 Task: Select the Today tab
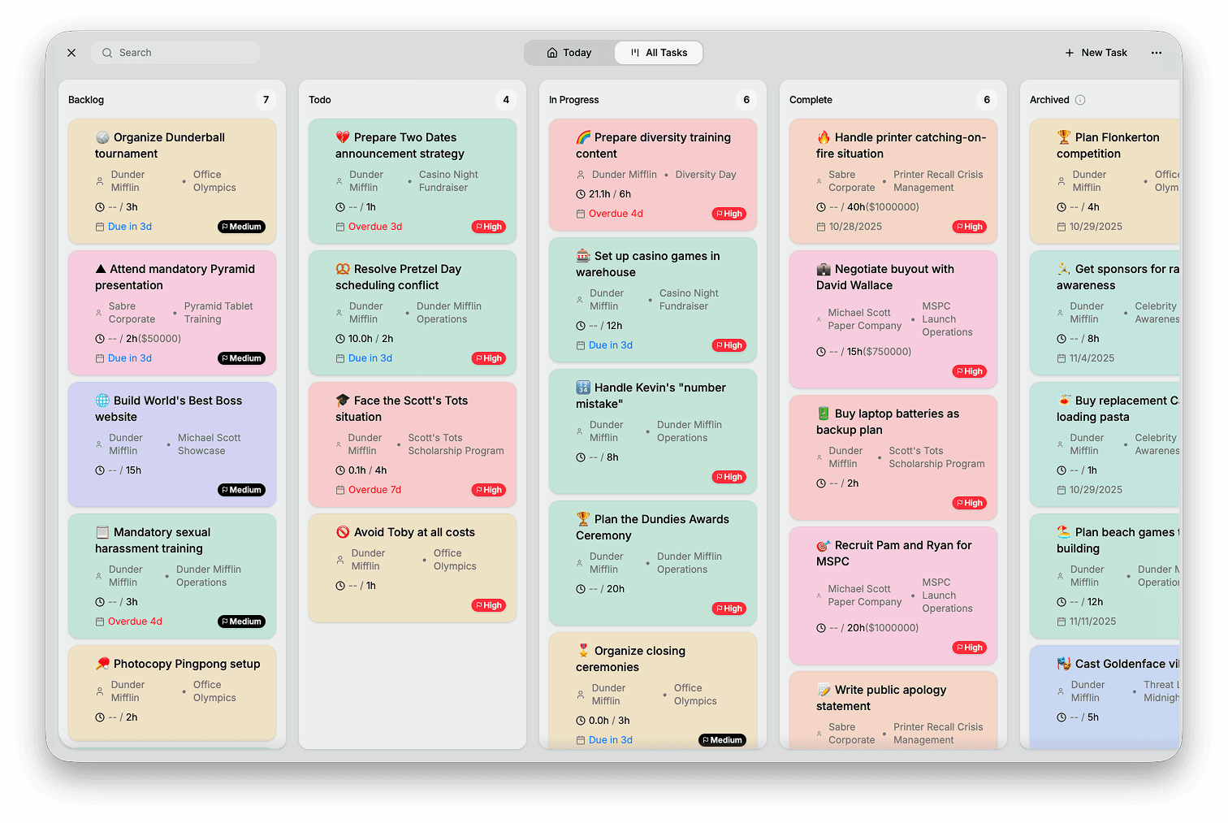click(569, 52)
